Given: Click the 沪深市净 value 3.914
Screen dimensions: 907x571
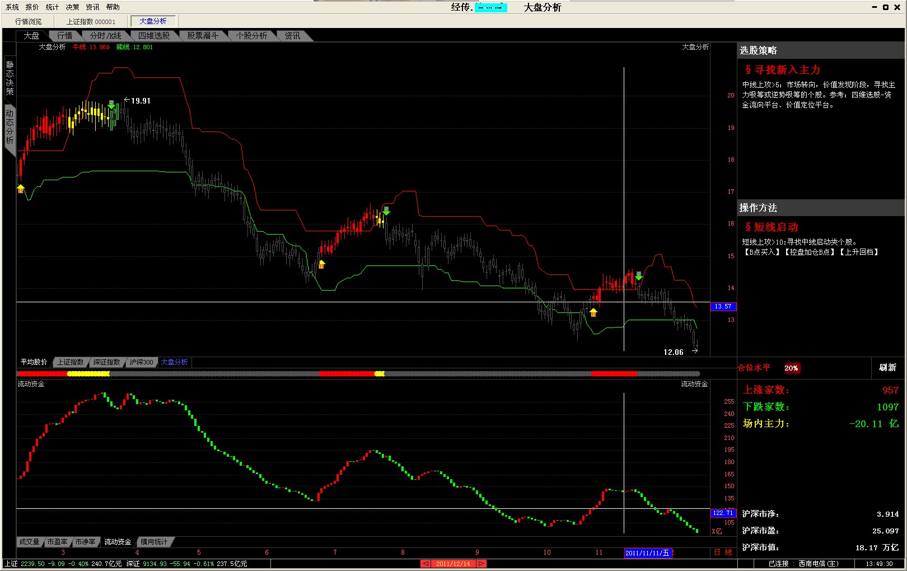Looking at the screenshot, I should [887, 514].
